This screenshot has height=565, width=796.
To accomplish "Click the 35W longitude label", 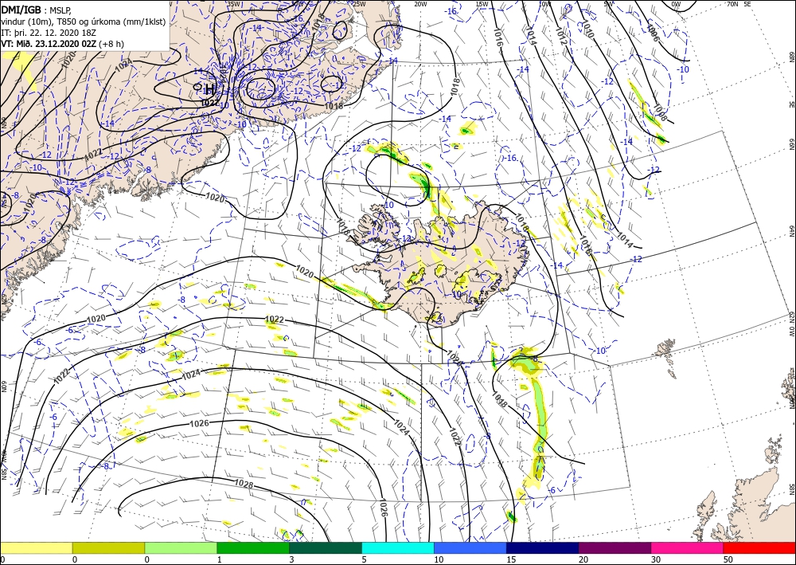I will pyautogui.click(x=233, y=3).
